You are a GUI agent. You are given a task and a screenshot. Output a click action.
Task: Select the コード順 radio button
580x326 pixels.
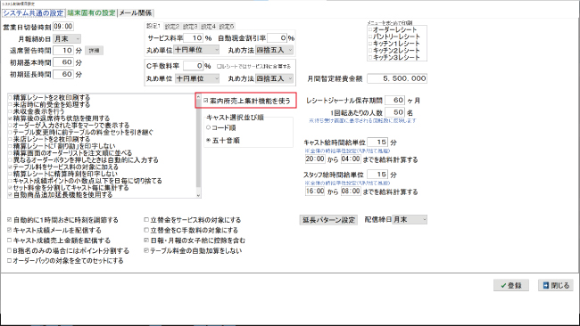[221, 127]
